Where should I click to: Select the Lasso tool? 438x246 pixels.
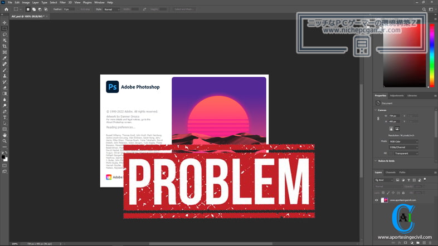[x=4, y=35]
